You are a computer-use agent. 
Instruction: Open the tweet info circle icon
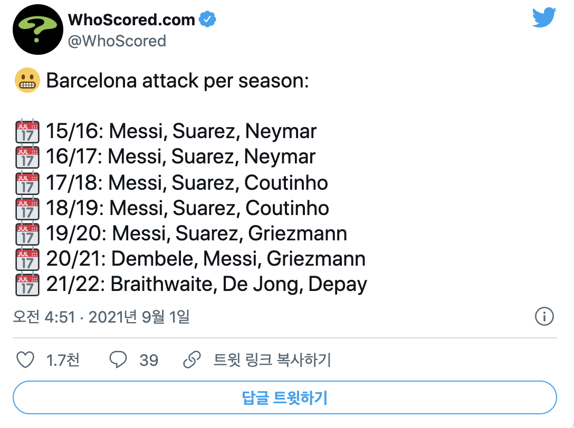coord(544,316)
